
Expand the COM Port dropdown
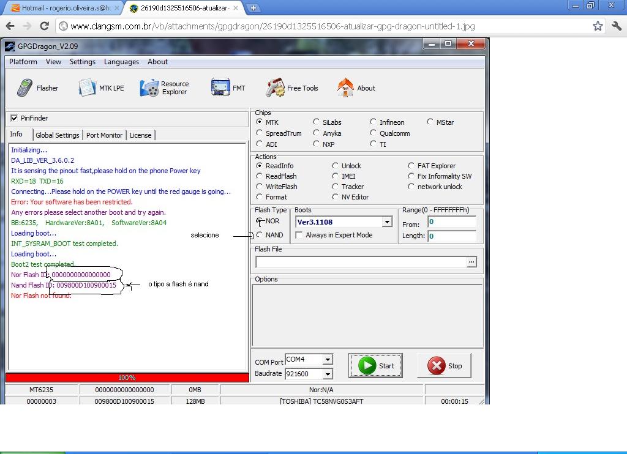(x=328, y=359)
